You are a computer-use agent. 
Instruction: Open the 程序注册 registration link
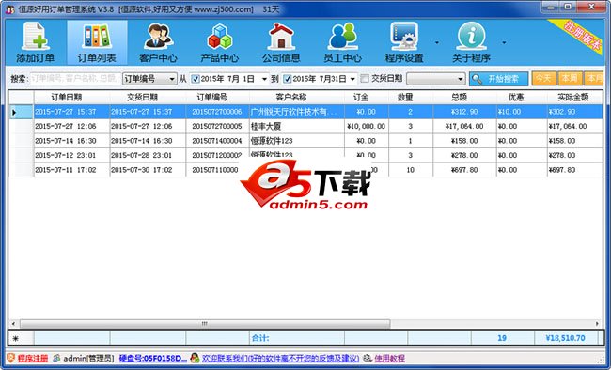pyautogui.click(x=33, y=358)
